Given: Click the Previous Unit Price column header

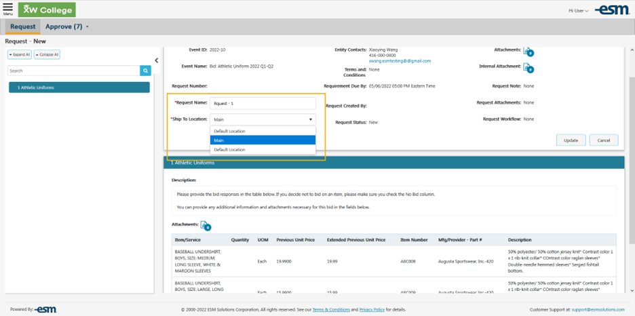Looking at the screenshot, I should tap(296, 239).
